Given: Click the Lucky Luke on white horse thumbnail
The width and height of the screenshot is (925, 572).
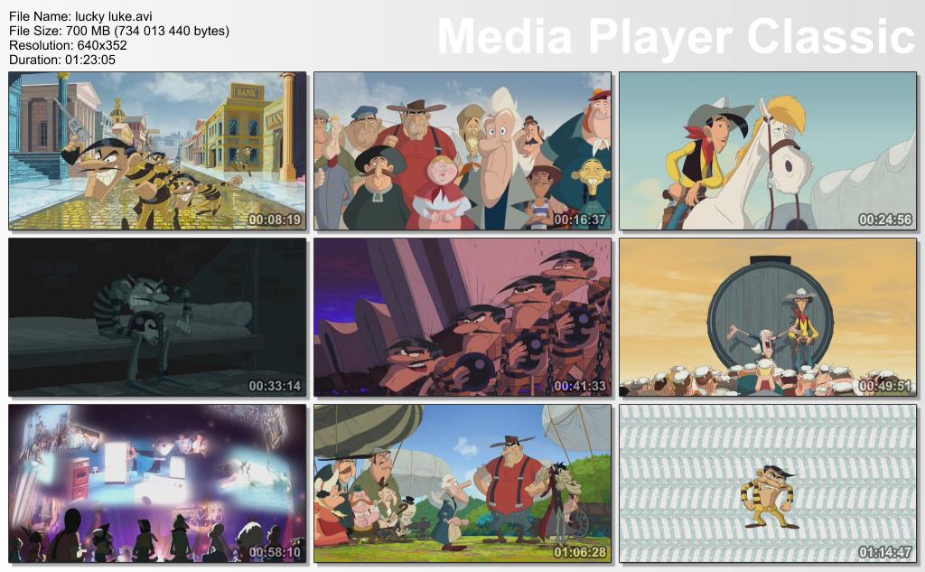Looking at the screenshot, I should click(x=767, y=151).
